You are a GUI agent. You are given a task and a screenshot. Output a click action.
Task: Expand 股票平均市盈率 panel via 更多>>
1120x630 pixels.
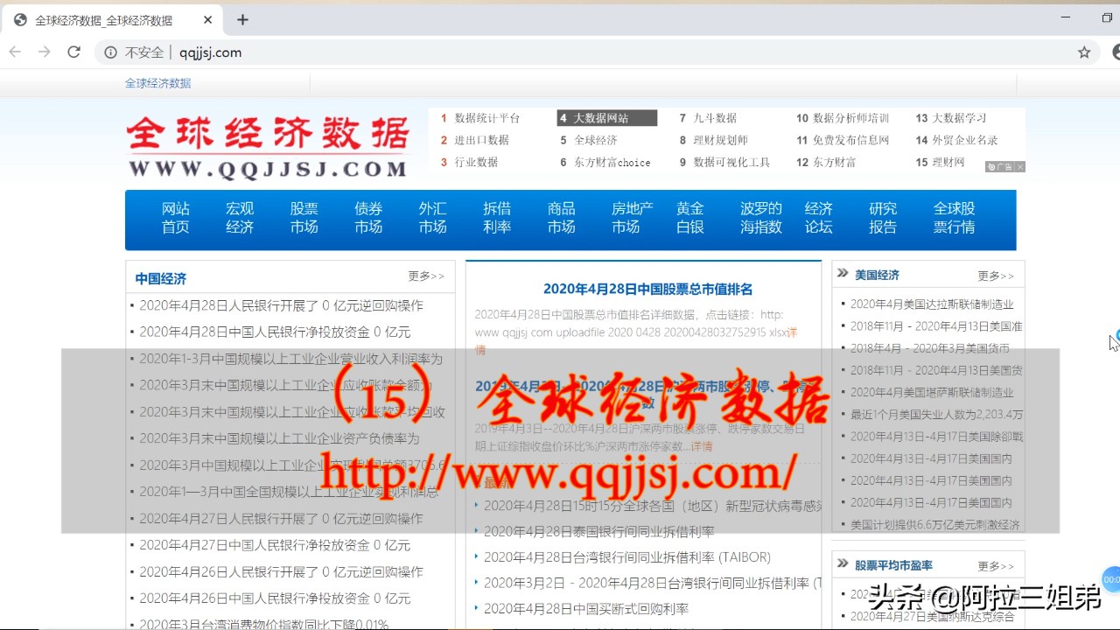[x=997, y=564]
